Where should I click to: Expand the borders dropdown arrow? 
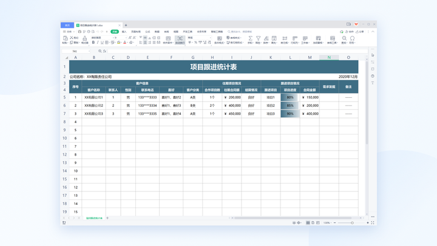109,43
